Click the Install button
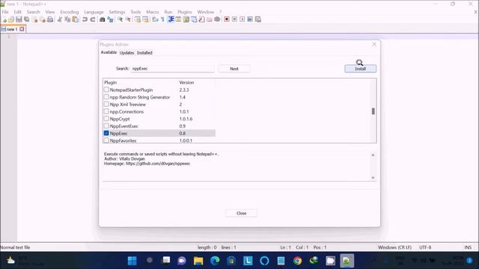The image size is (479, 269). click(361, 69)
